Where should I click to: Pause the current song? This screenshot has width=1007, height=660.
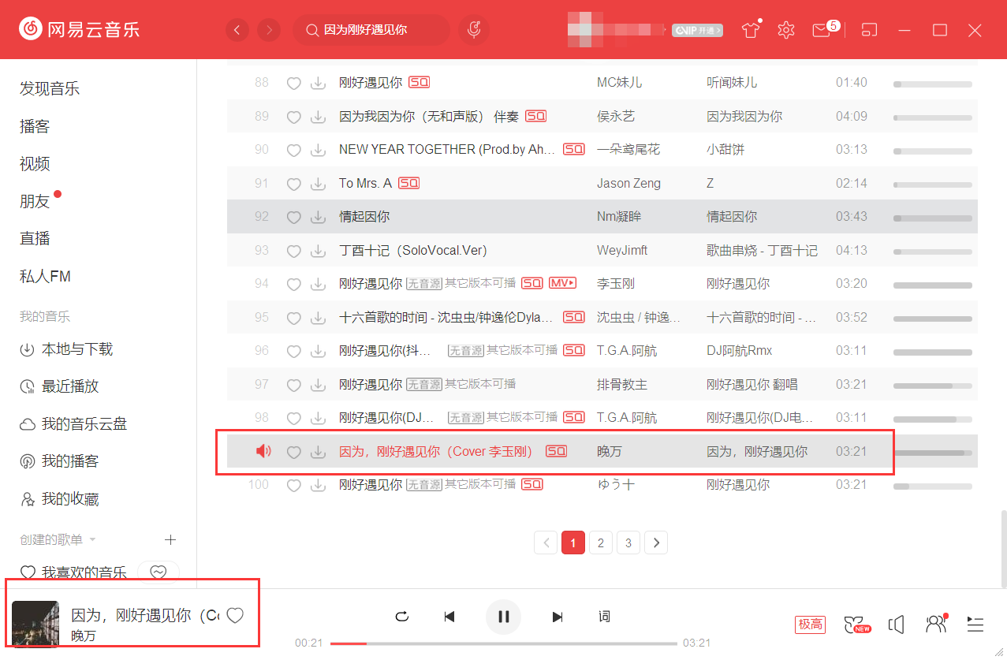coord(503,617)
